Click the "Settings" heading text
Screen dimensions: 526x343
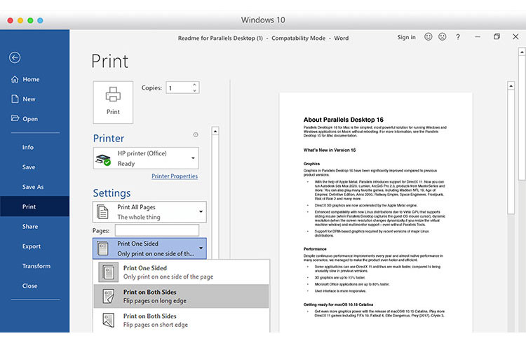pos(112,193)
